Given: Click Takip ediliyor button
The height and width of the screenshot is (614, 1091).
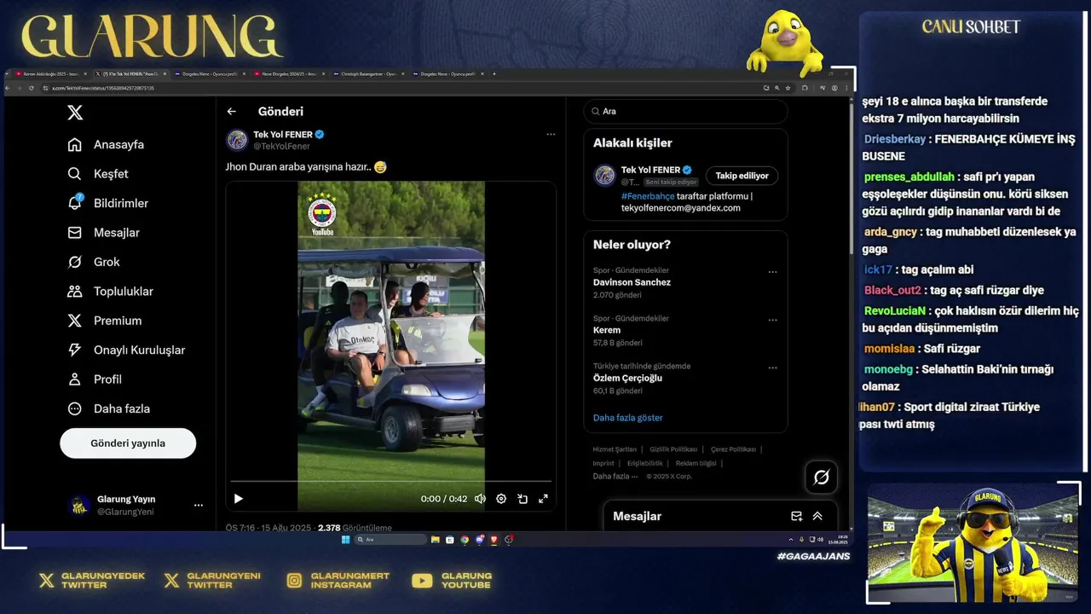Looking at the screenshot, I should pos(742,176).
